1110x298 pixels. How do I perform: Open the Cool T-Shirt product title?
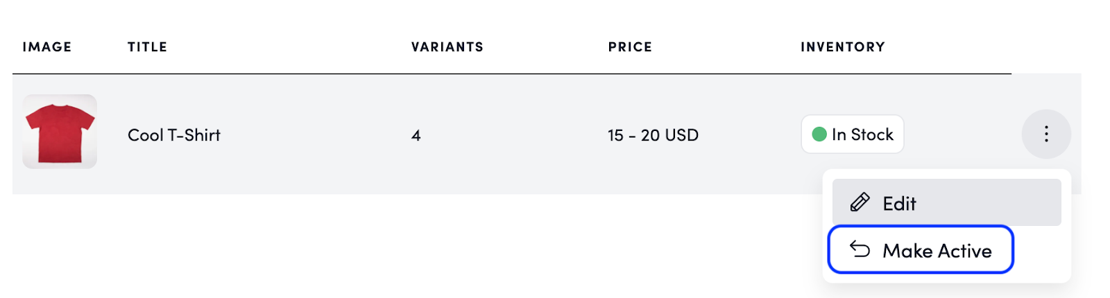(173, 135)
